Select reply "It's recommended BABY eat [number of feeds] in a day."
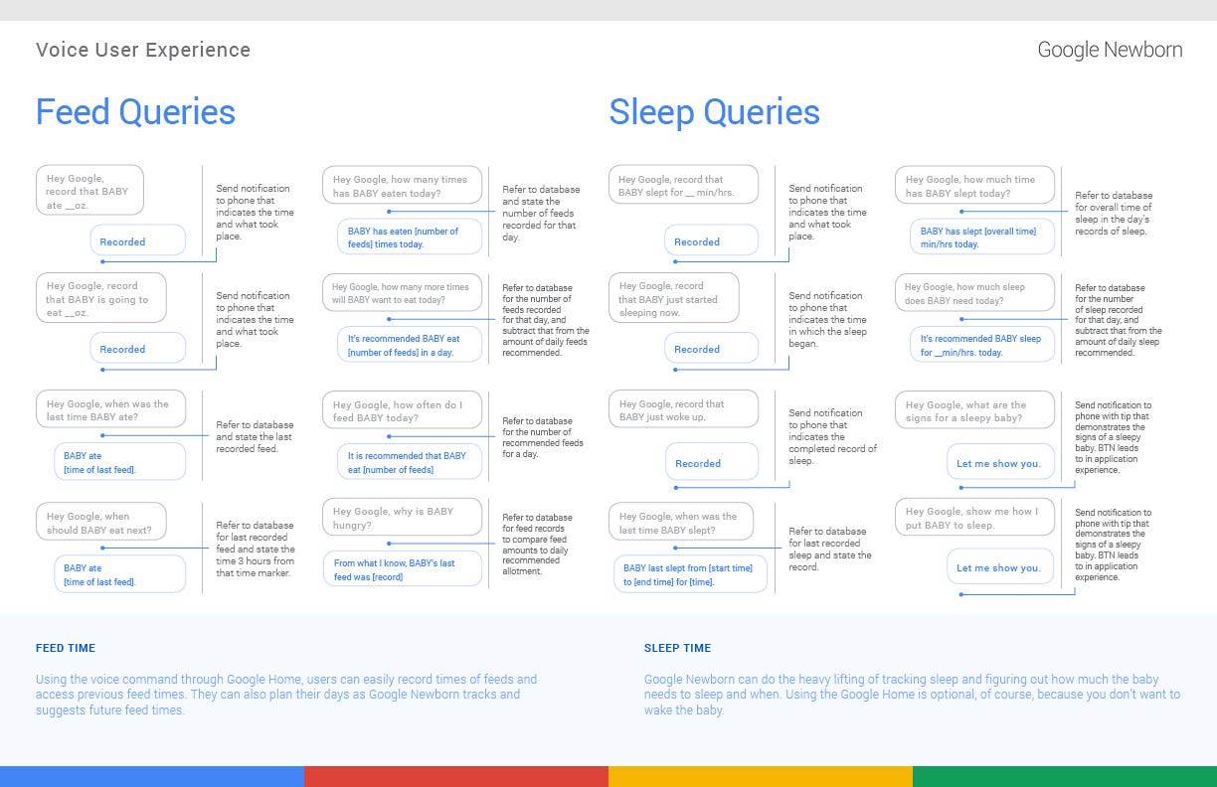This screenshot has width=1217, height=787. 409,344
